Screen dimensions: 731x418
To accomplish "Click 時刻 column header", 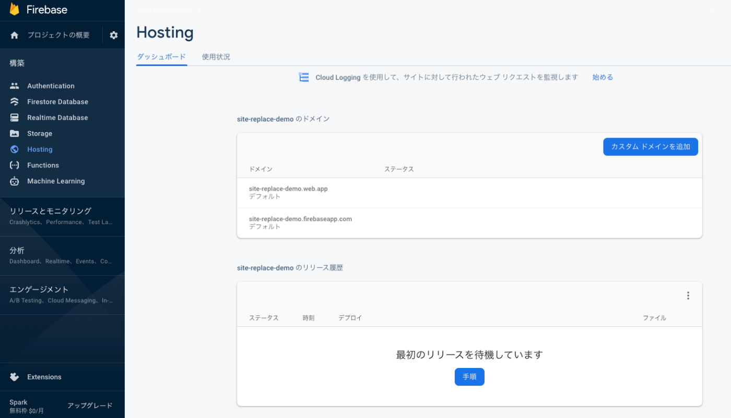I will point(309,318).
